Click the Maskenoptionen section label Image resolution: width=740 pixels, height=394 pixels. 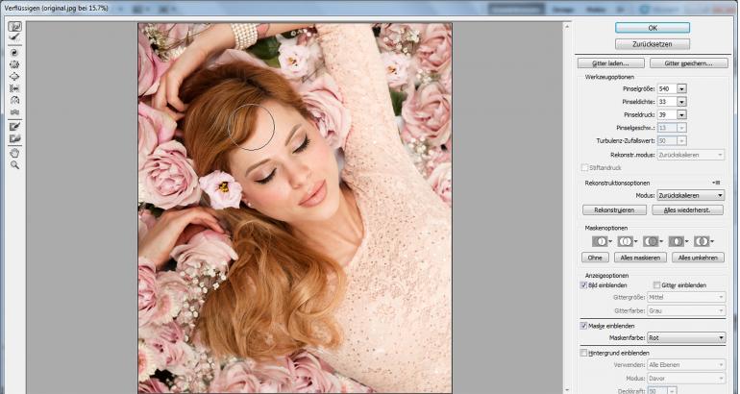tap(606, 228)
